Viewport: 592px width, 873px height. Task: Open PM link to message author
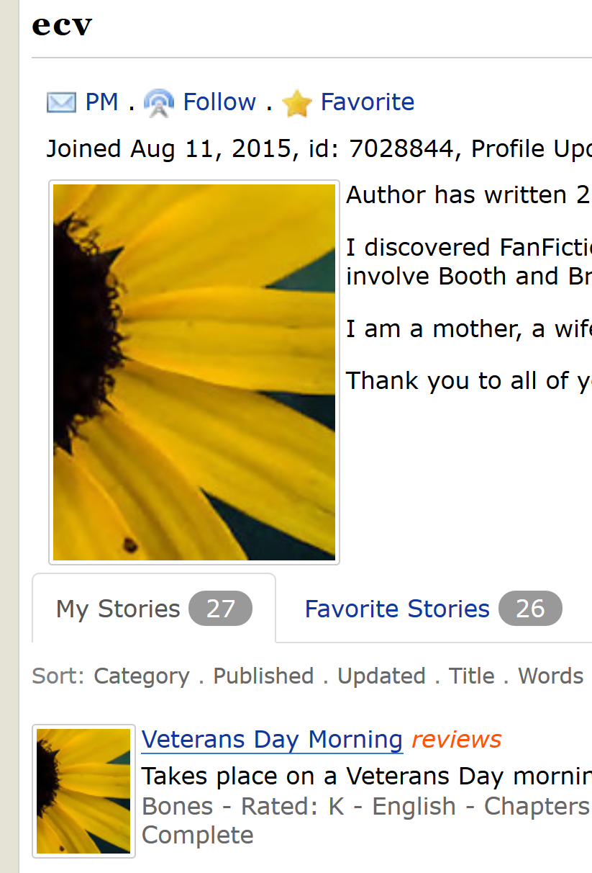coord(101,102)
